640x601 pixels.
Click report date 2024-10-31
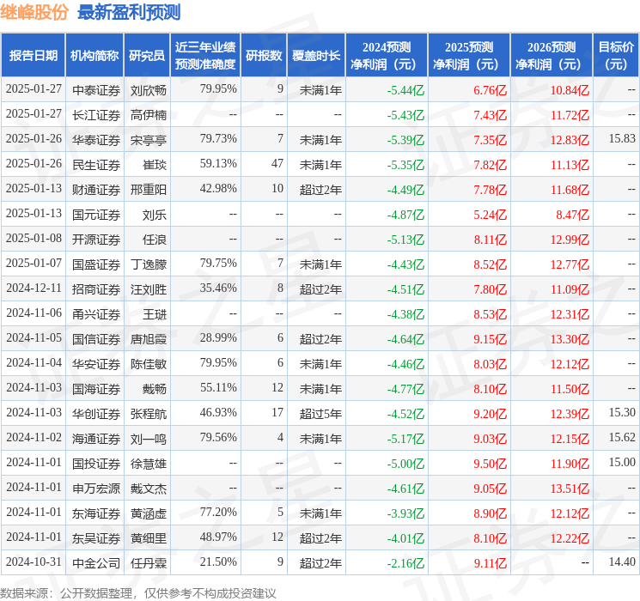tap(34, 562)
